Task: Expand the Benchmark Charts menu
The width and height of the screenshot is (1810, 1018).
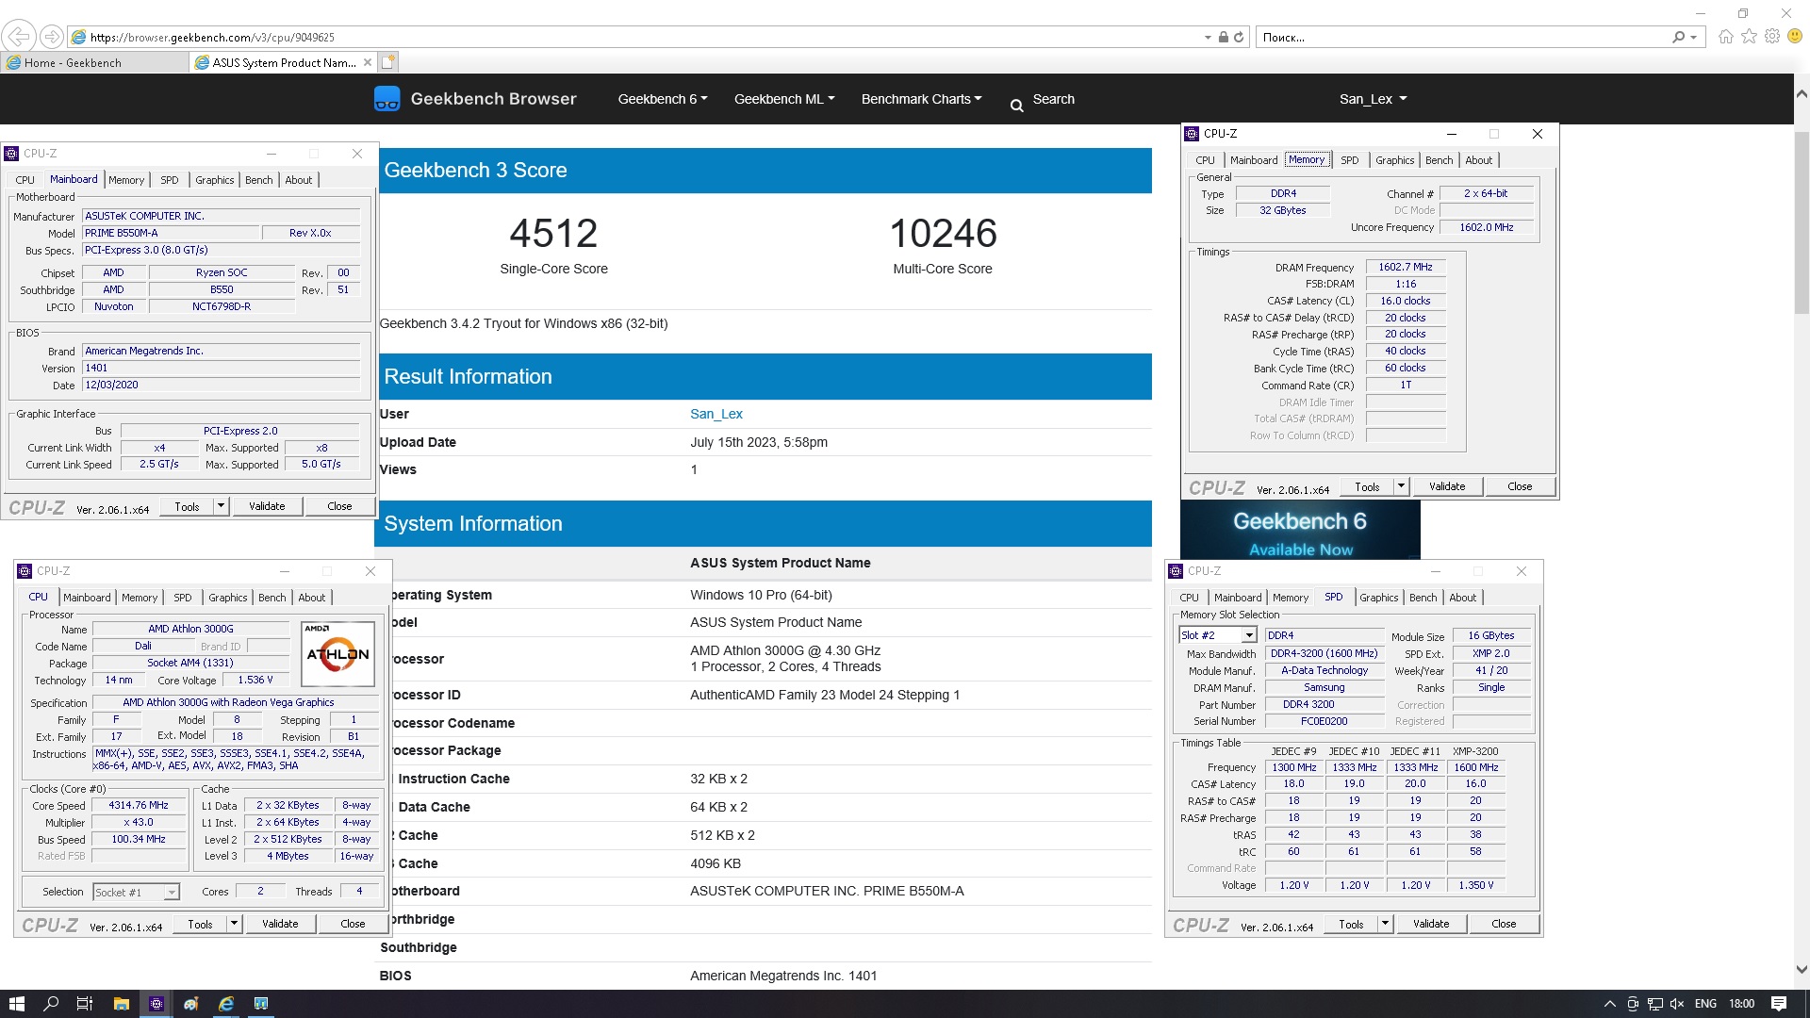Action: click(922, 99)
